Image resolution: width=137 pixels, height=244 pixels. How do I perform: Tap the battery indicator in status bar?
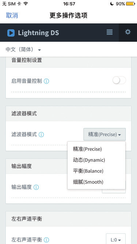[130, 4]
